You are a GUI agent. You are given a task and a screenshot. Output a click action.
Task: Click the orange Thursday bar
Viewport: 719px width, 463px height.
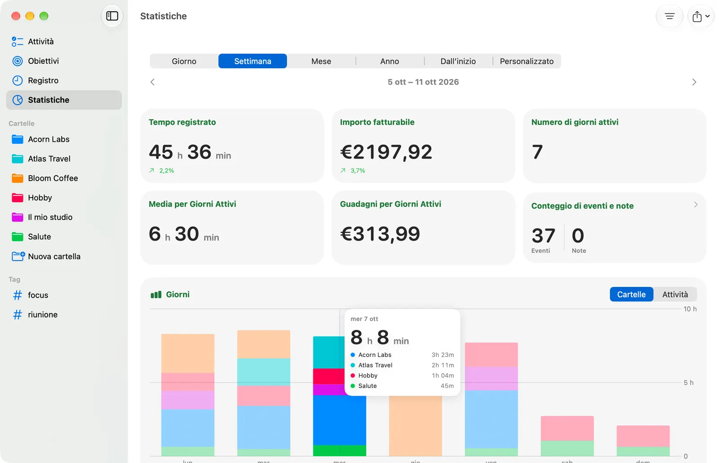coord(415,426)
